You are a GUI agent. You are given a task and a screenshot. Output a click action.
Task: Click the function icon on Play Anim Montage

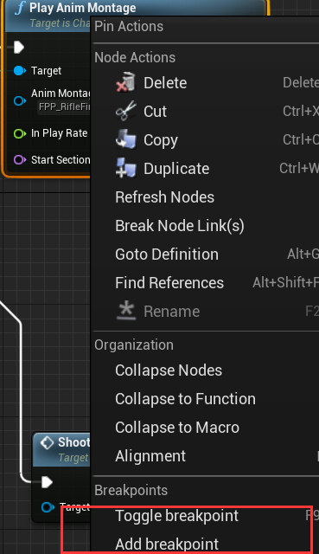click(19, 8)
